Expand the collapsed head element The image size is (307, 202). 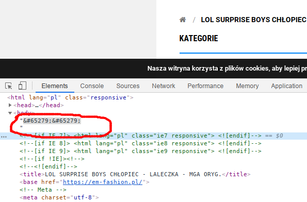(x=10, y=105)
